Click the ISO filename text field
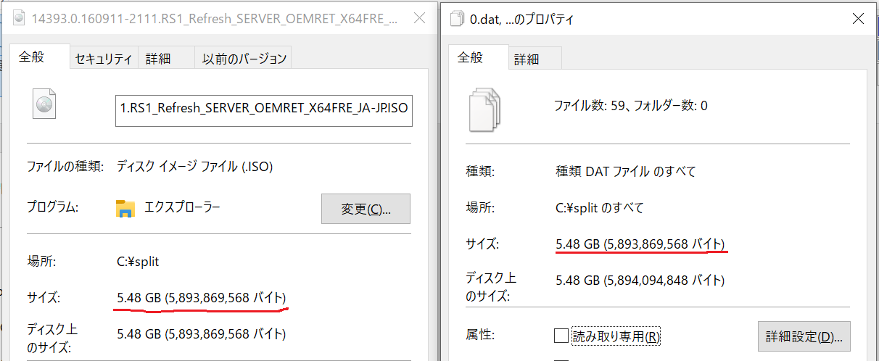Screen dimensions: 879x361 264,109
